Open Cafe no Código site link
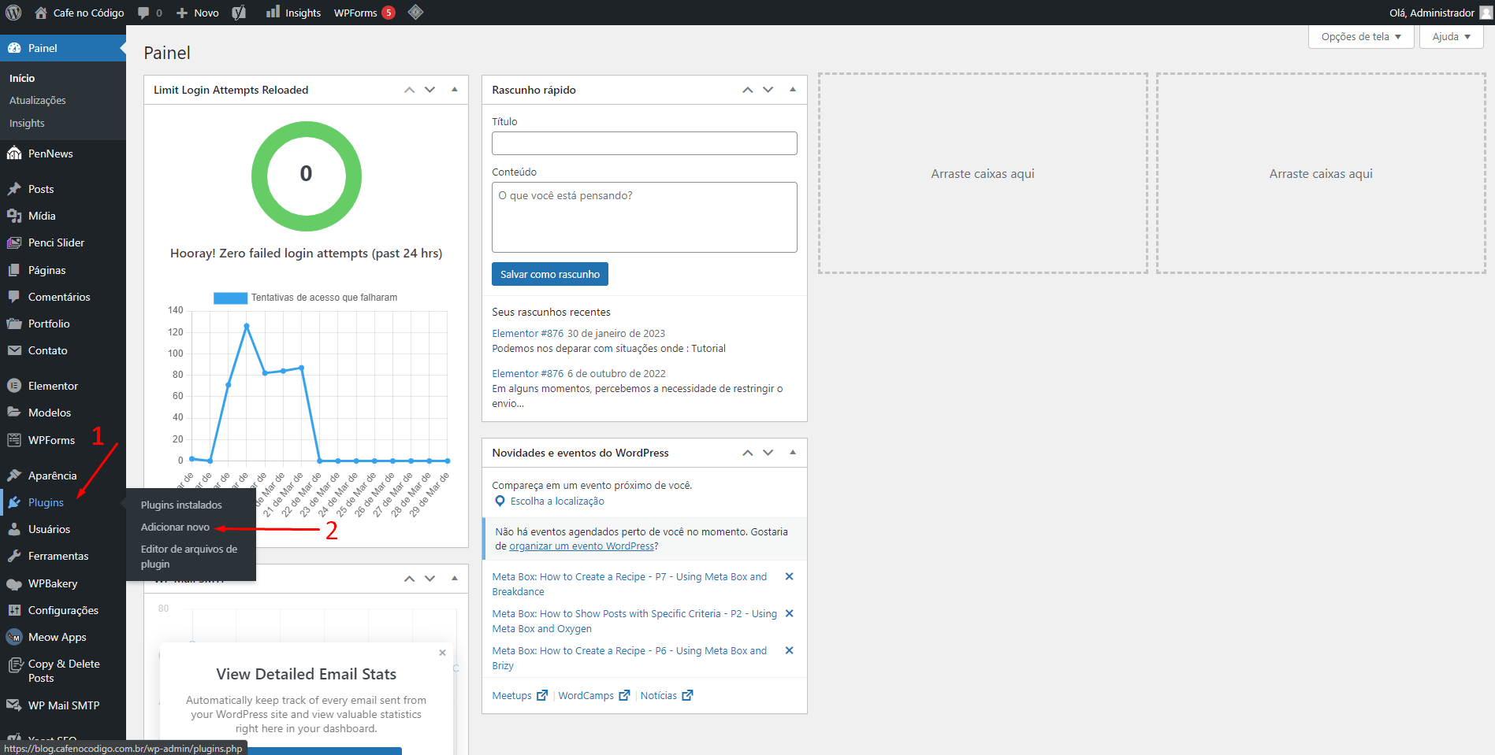The width and height of the screenshot is (1495, 755). coord(80,13)
